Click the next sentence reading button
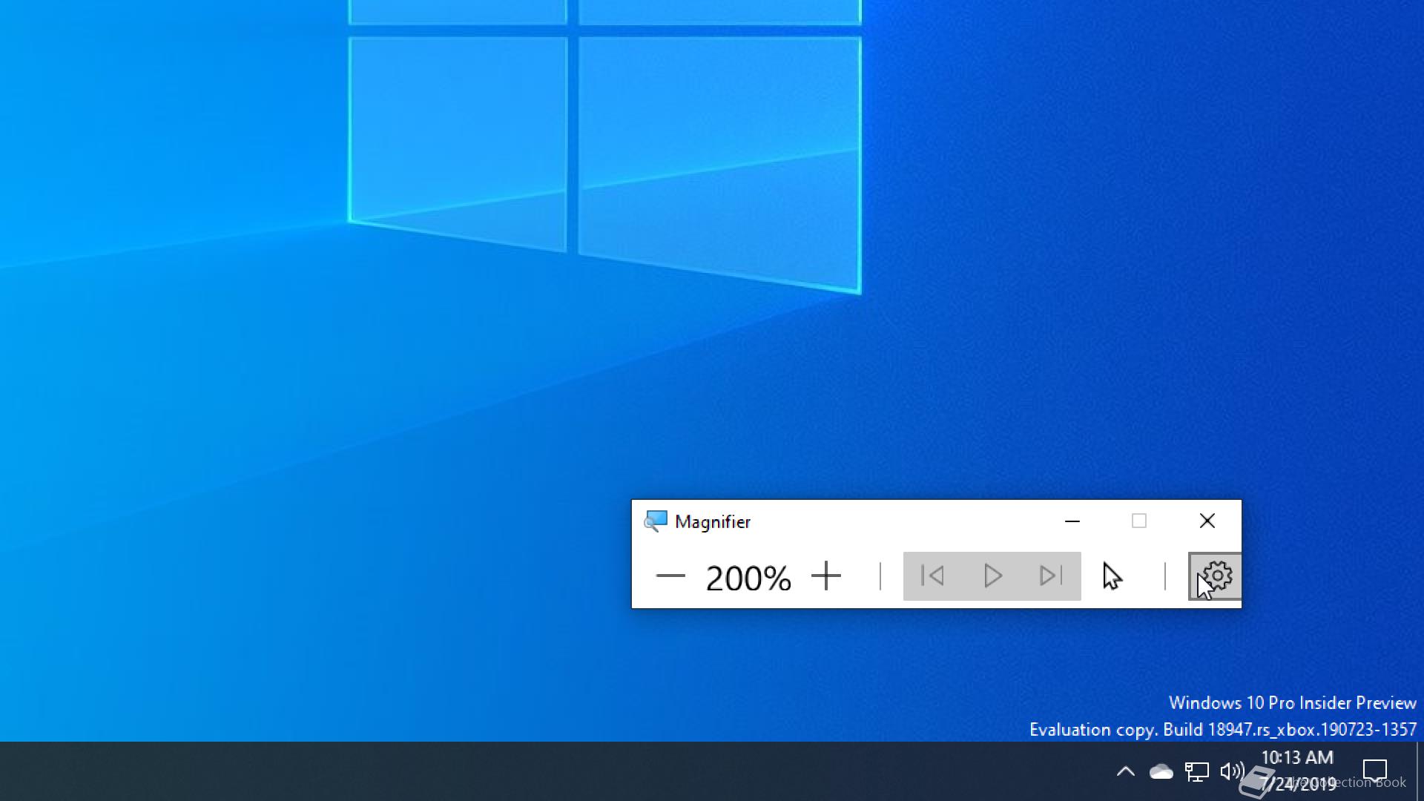 1051,576
